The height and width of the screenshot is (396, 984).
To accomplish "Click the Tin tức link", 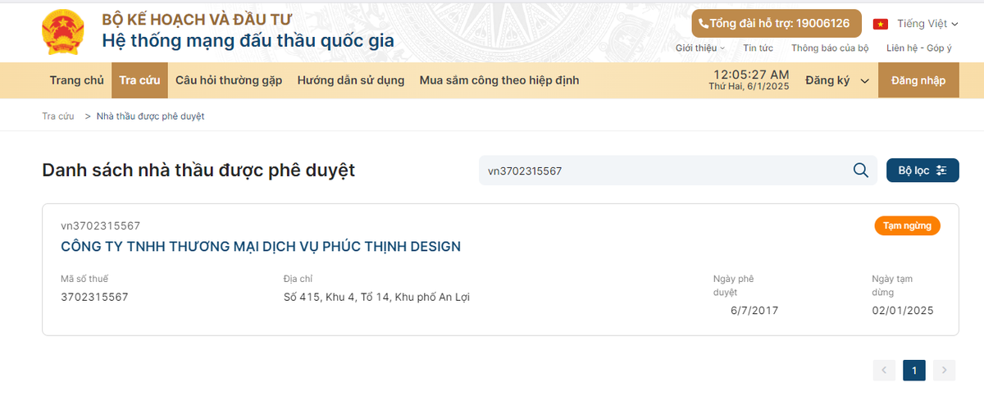I will click(x=758, y=48).
